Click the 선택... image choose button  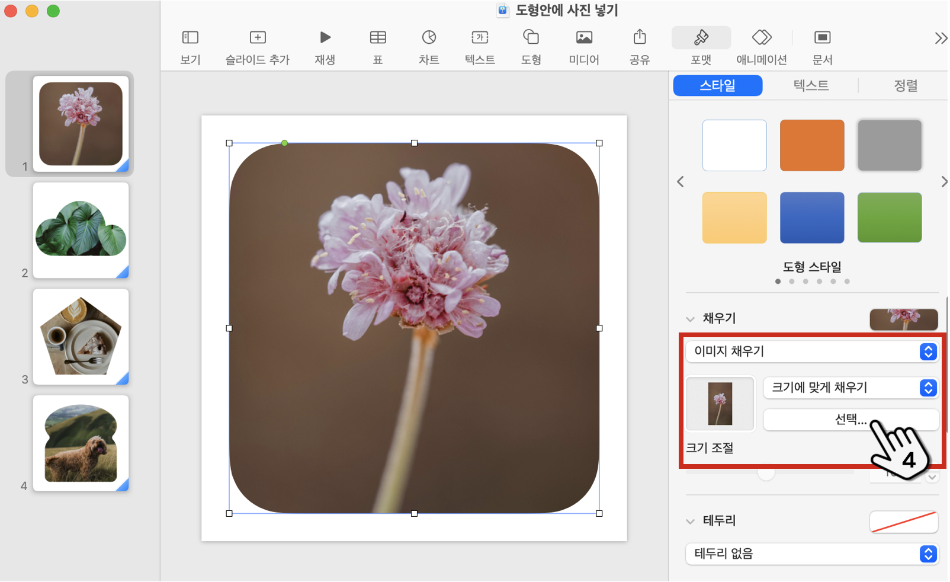(851, 420)
